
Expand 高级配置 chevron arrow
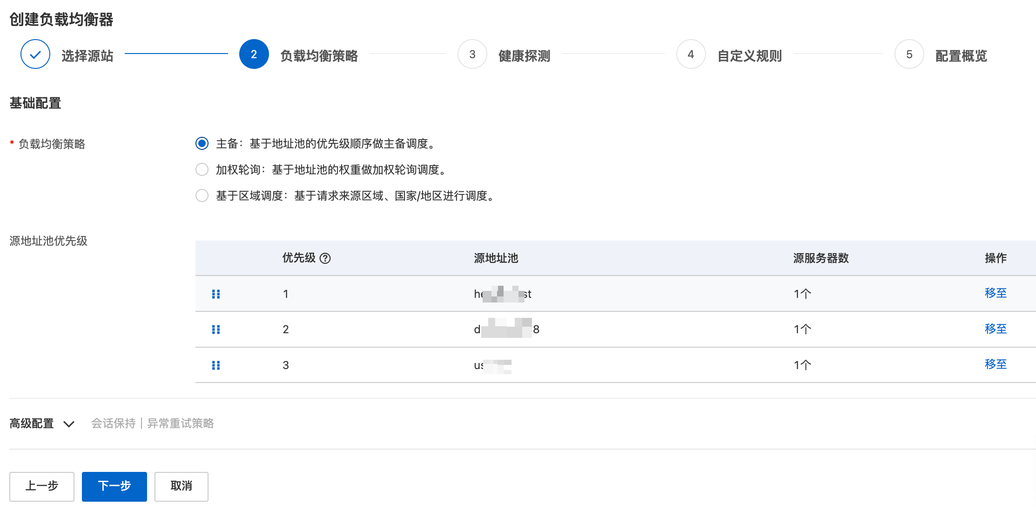coord(69,424)
